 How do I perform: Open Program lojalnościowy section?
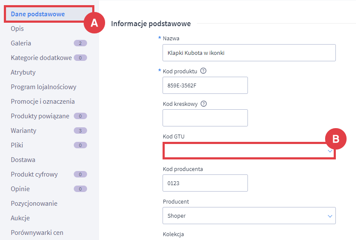[43, 87]
